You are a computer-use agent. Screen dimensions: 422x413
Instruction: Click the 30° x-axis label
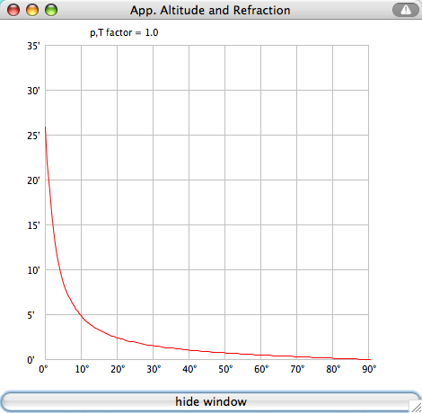[154, 369]
